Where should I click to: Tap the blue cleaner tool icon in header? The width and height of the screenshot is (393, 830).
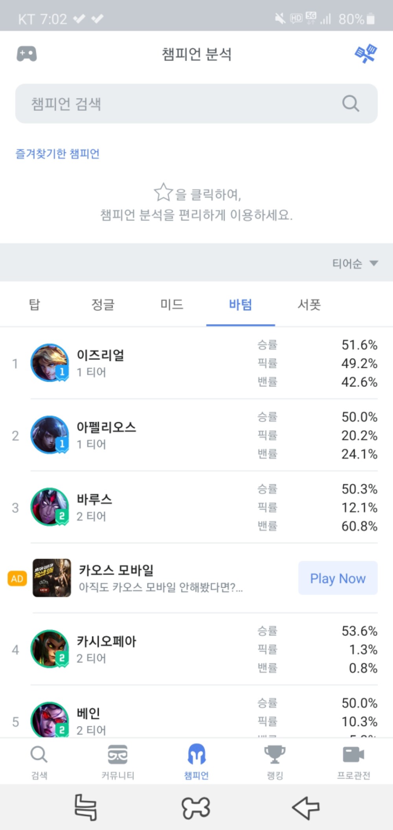[x=366, y=54]
